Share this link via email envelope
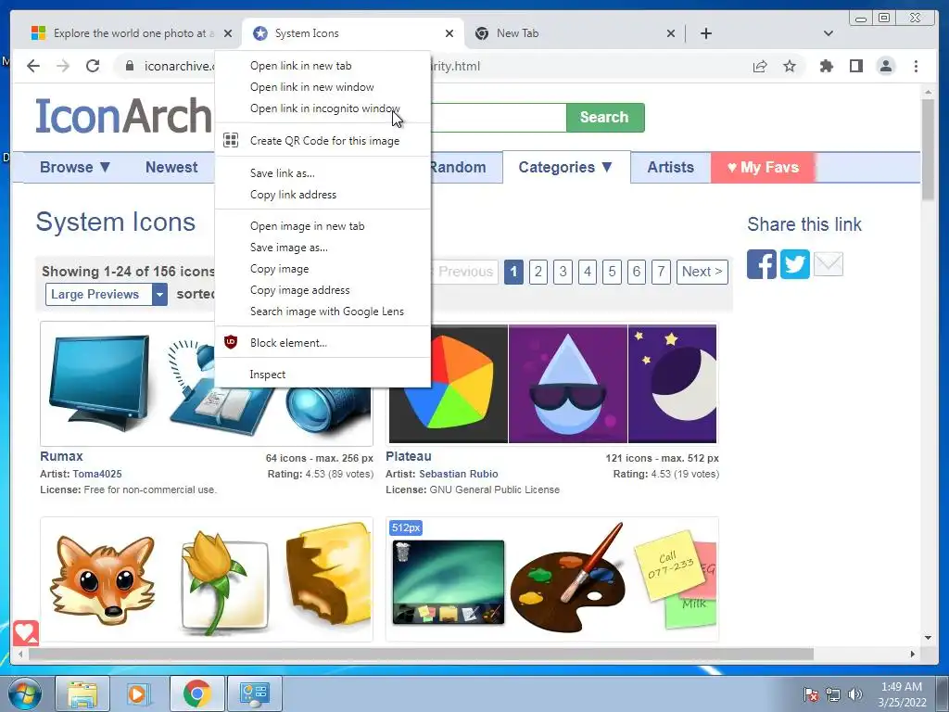This screenshot has width=949, height=712. click(x=829, y=264)
